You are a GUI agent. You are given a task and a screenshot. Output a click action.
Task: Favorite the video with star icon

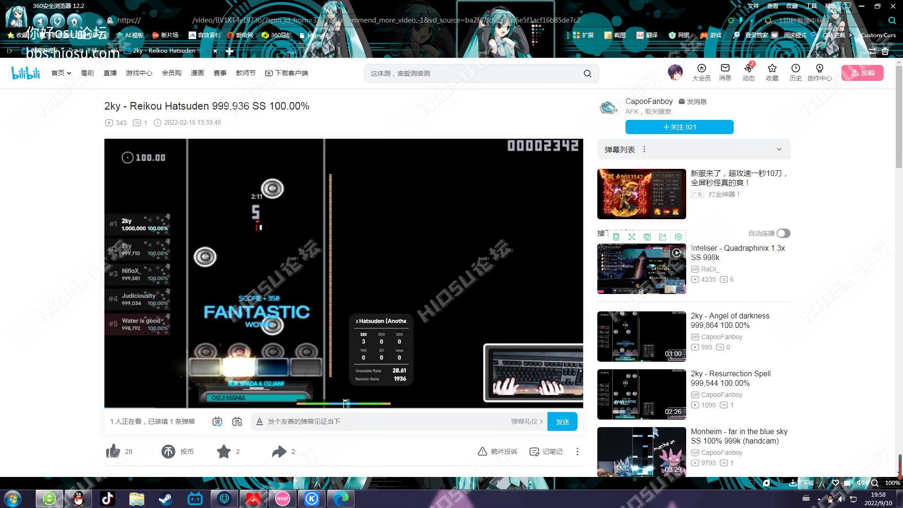click(224, 452)
